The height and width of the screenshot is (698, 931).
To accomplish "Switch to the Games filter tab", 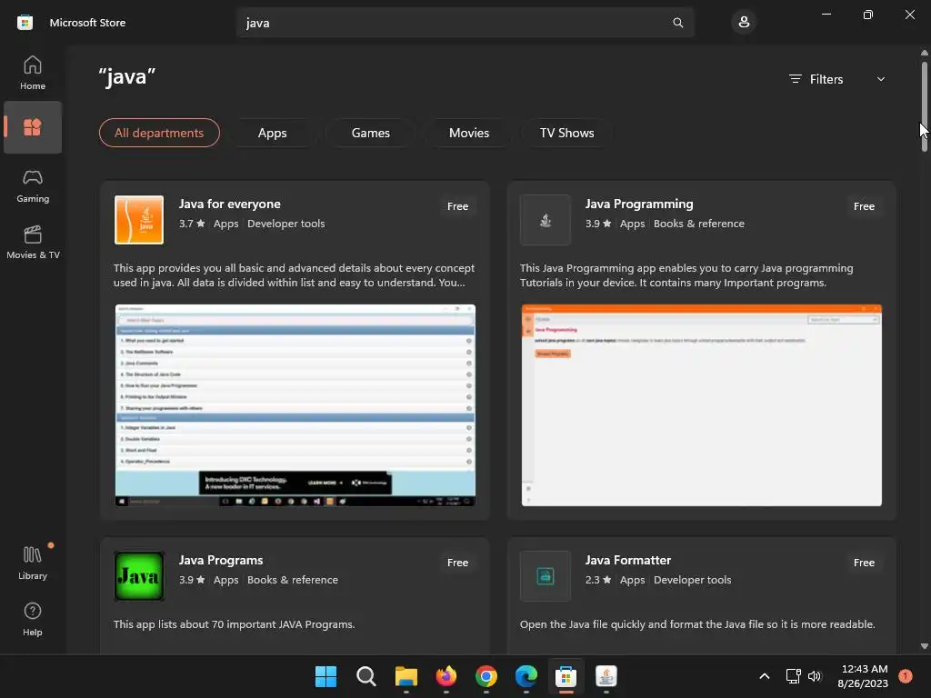I will click(x=371, y=133).
